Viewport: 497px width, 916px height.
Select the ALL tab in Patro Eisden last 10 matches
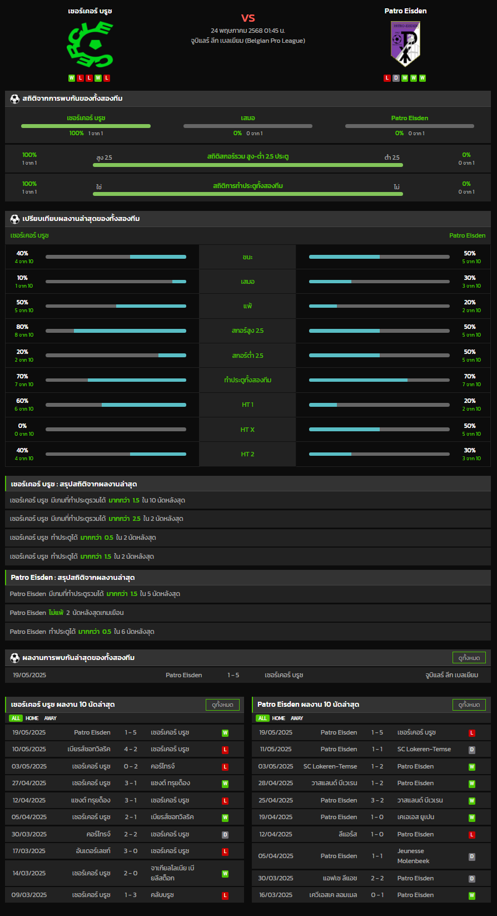[262, 718]
